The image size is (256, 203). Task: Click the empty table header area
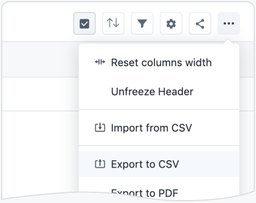(41, 59)
